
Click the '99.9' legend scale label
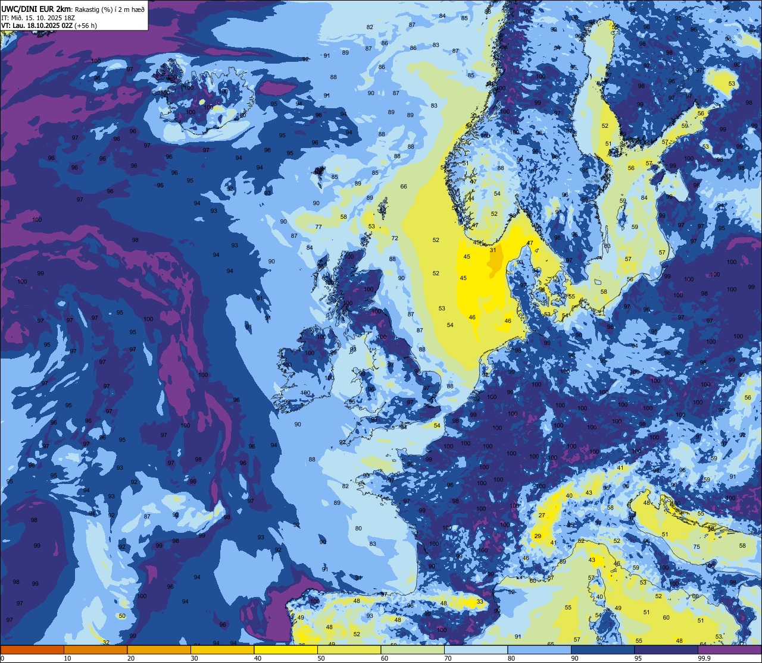click(704, 658)
